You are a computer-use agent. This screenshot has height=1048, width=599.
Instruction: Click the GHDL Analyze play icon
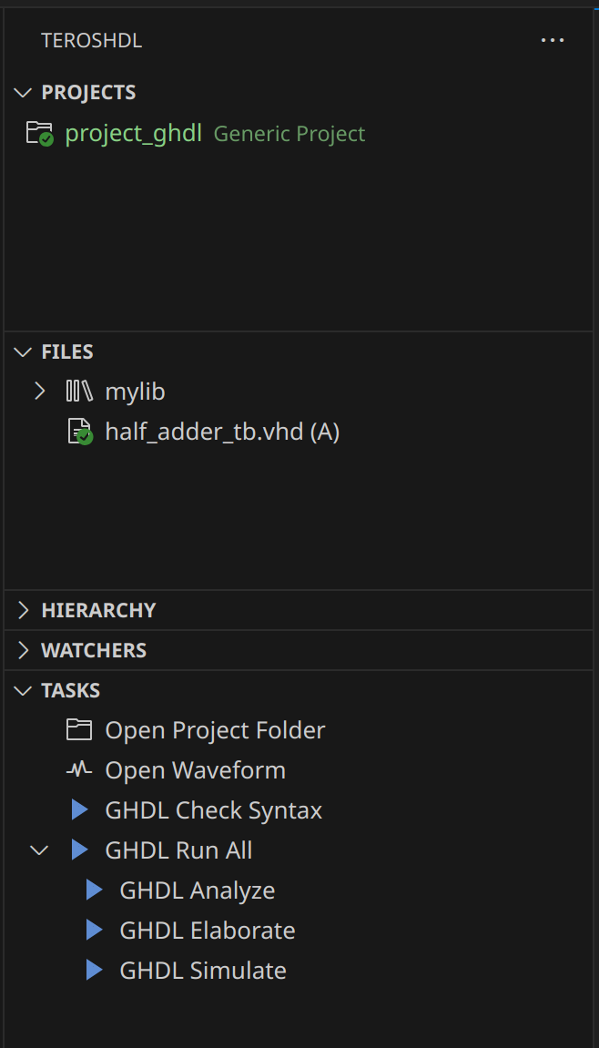(x=95, y=890)
